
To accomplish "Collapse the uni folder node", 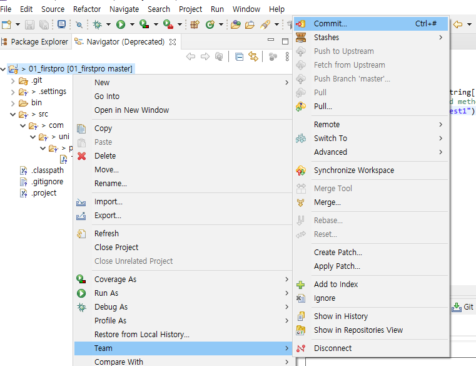I will (x=33, y=137).
